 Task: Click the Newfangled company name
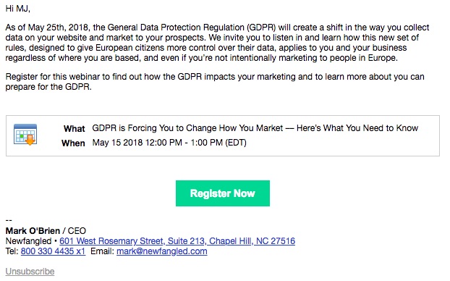pyautogui.click(x=28, y=240)
